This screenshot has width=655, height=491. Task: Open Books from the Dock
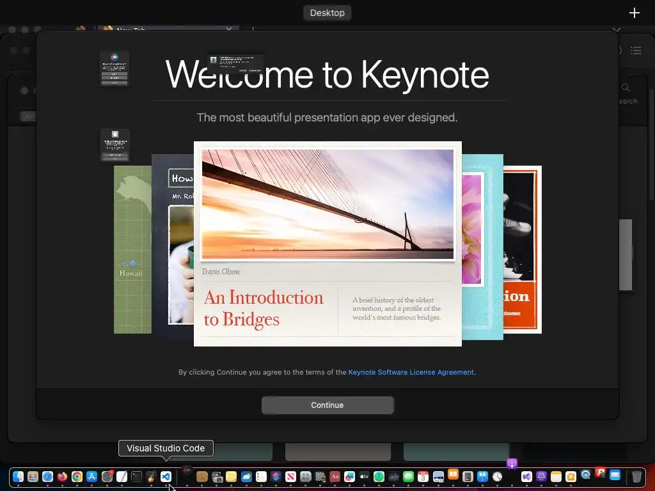click(454, 474)
